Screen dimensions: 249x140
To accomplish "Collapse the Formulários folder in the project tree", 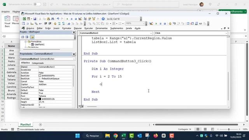I will coord(26,42).
